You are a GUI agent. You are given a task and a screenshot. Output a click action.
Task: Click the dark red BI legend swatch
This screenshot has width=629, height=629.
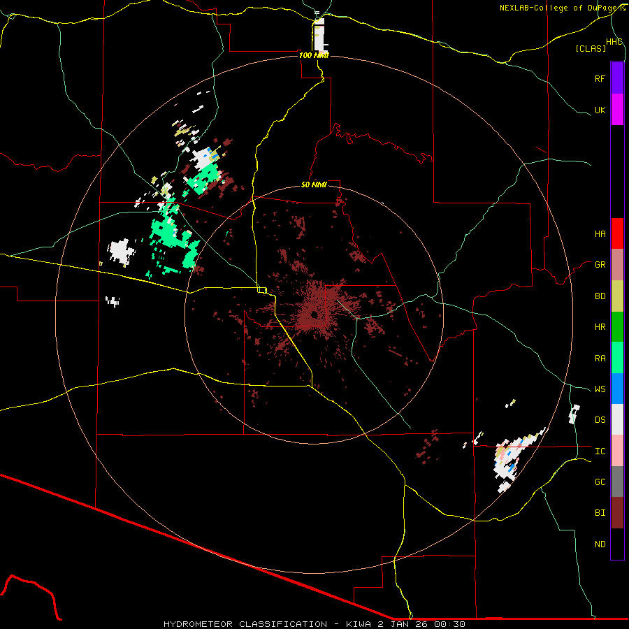[617, 513]
